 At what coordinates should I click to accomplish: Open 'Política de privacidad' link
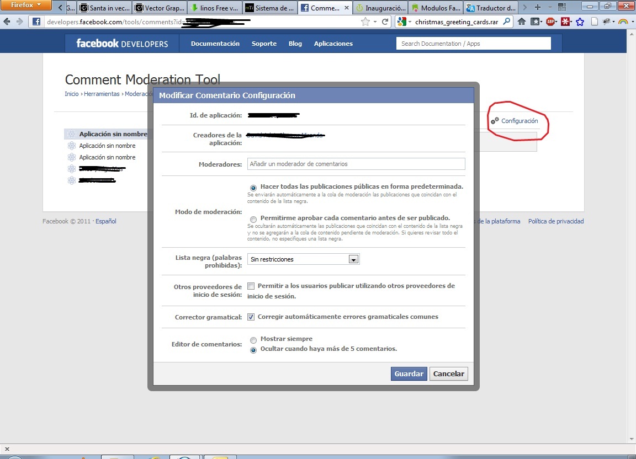pyautogui.click(x=556, y=221)
